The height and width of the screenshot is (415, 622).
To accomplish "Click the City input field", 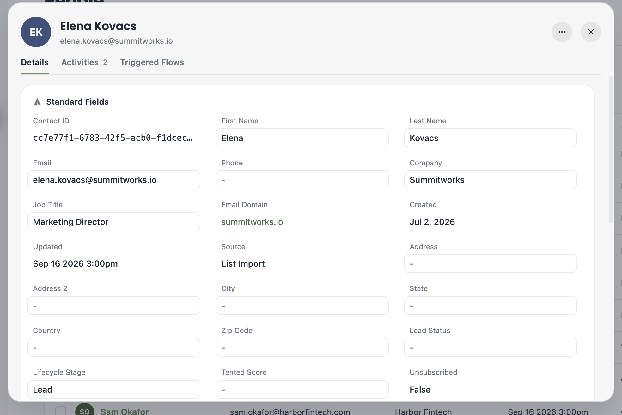I will pyautogui.click(x=302, y=306).
